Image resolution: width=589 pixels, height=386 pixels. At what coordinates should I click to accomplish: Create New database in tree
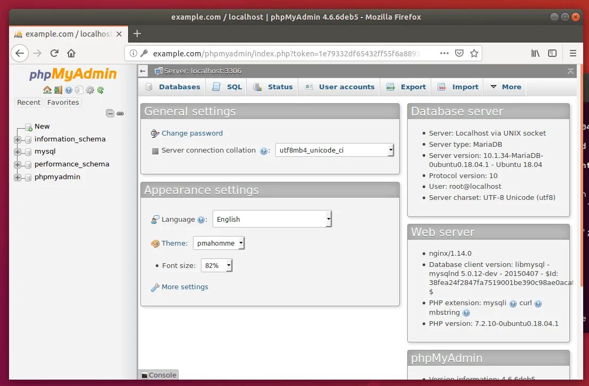[x=42, y=127]
